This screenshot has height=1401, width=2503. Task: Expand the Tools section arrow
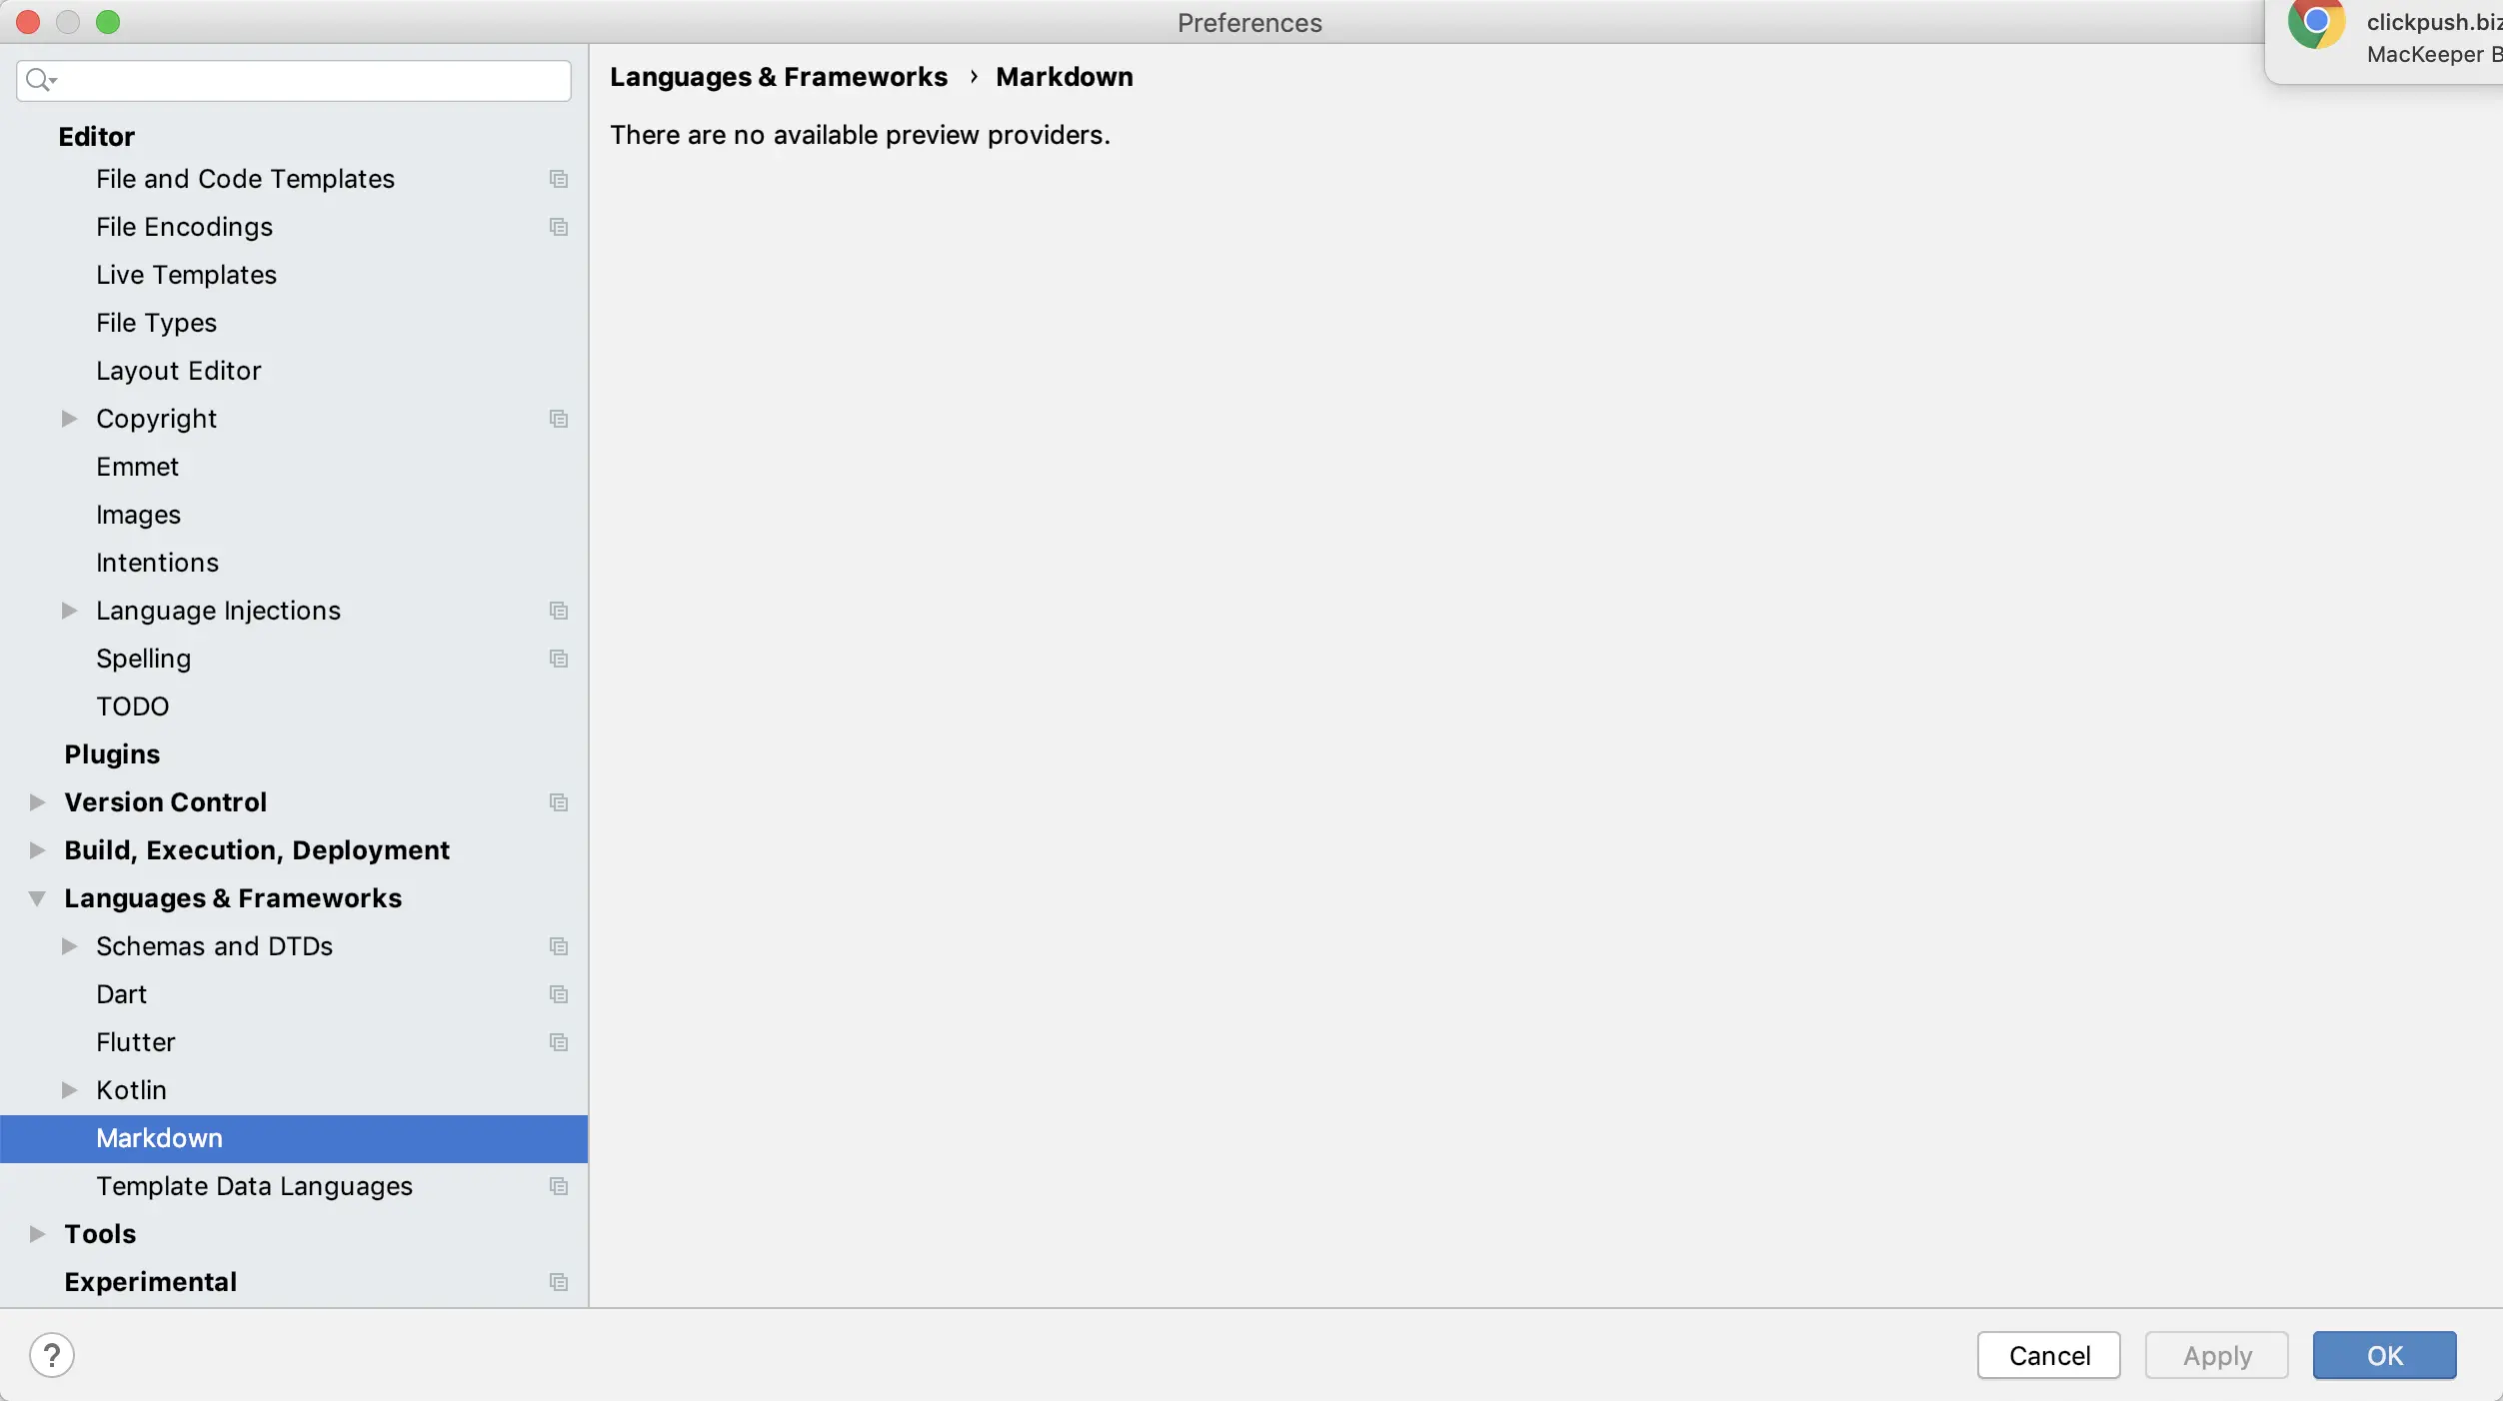[37, 1234]
